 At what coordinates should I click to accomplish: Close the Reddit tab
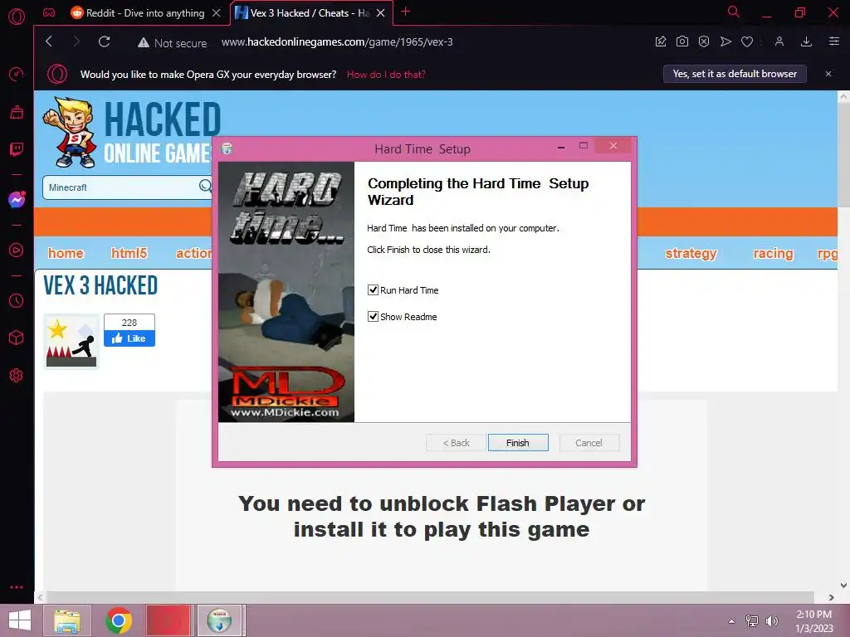click(x=217, y=13)
